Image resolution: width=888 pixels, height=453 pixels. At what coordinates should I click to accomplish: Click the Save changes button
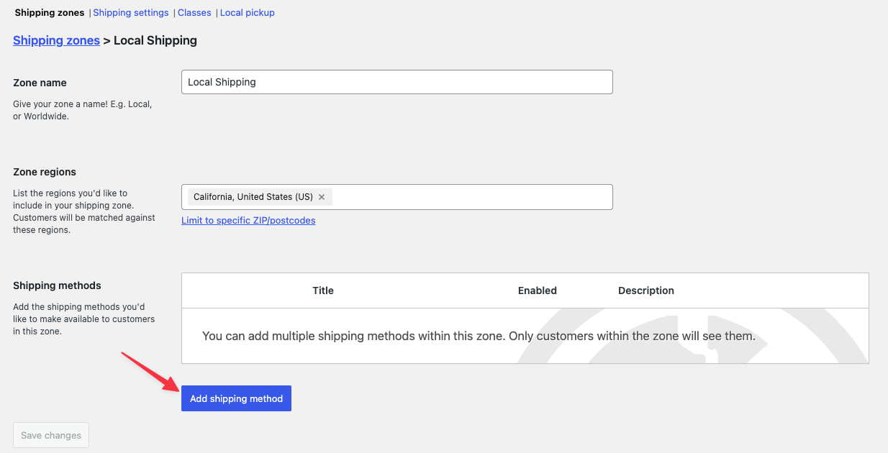51,435
